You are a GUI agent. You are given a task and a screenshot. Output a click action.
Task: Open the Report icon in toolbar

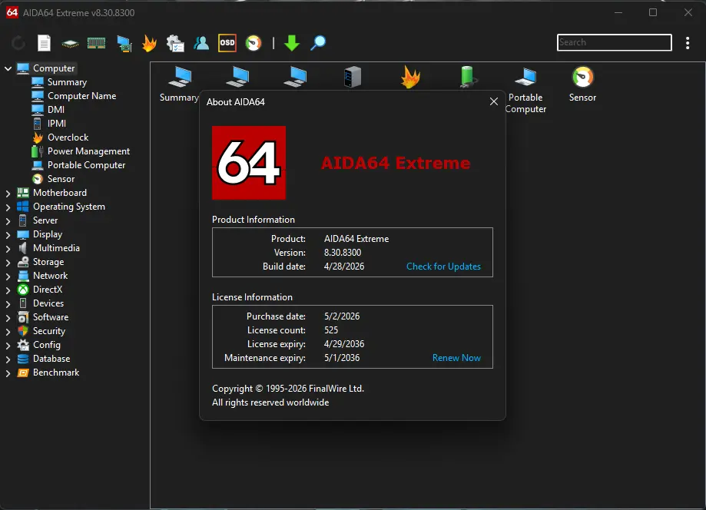click(x=44, y=43)
